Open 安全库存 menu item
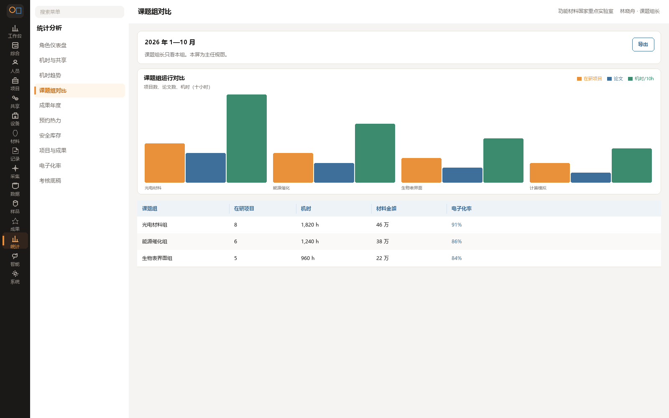 79,135
